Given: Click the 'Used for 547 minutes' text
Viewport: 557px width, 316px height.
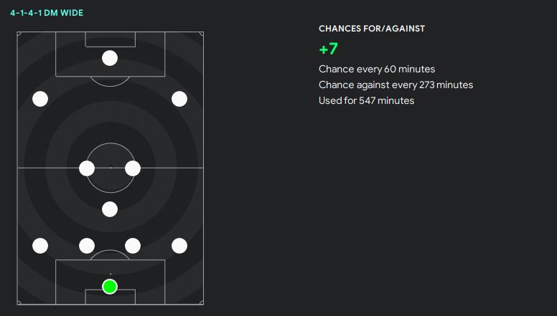Looking at the screenshot, I should (366, 101).
